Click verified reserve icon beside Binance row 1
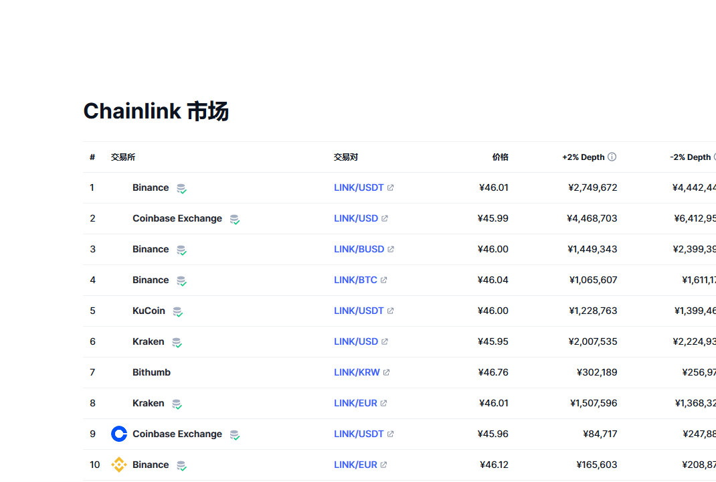Image resolution: width=716 pixels, height=482 pixels. click(x=181, y=188)
